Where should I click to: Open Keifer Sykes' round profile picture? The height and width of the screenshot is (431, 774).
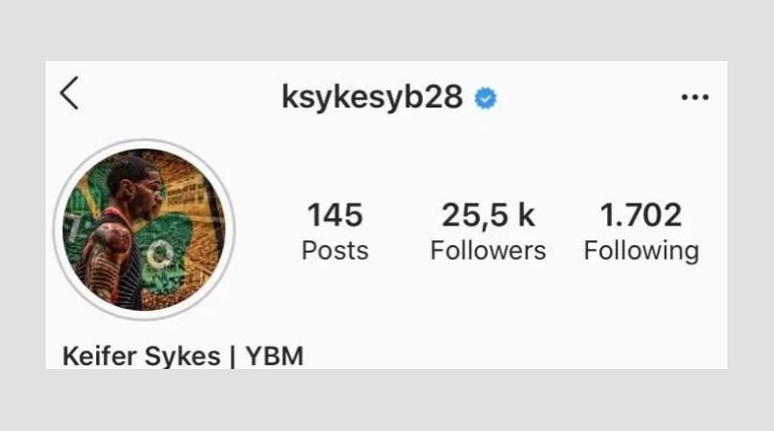pos(145,230)
